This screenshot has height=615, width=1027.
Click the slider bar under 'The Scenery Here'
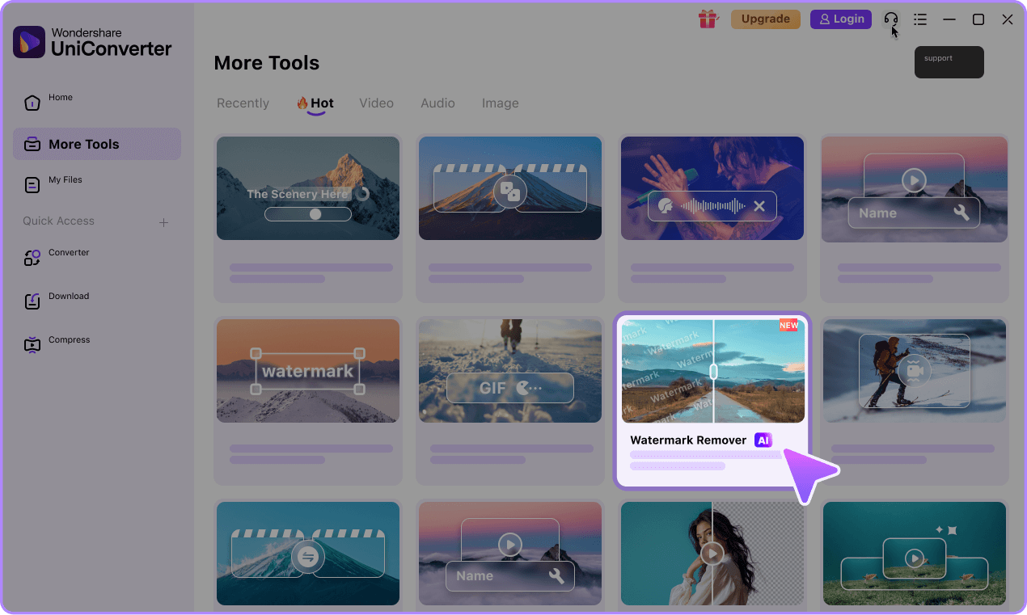point(308,214)
